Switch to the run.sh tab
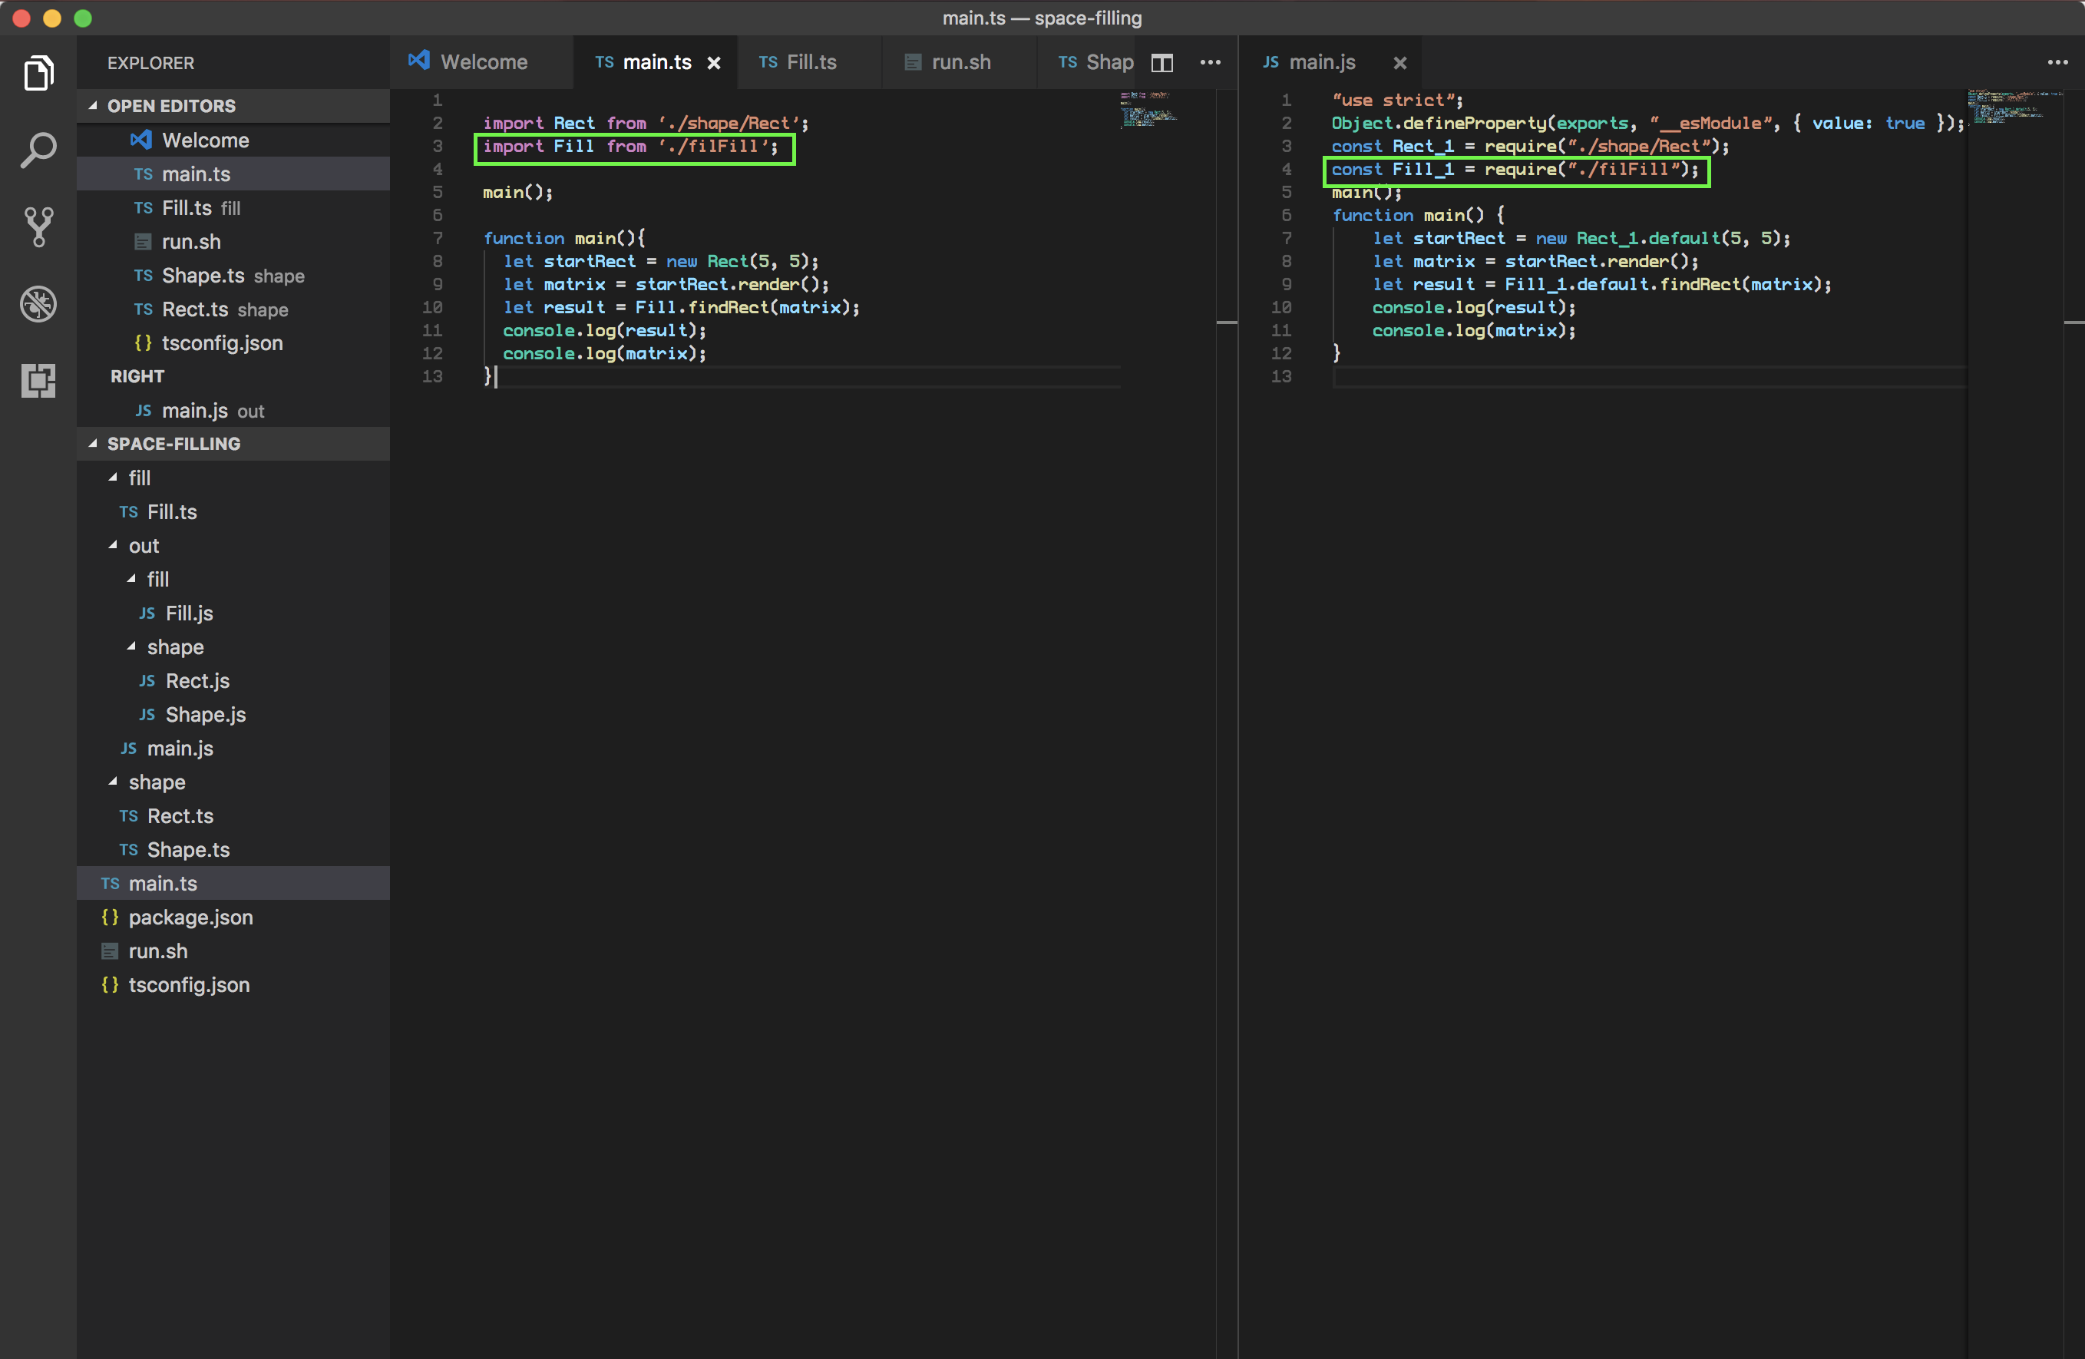The height and width of the screenshot is (1359, 2085). [x=960, y=62]
